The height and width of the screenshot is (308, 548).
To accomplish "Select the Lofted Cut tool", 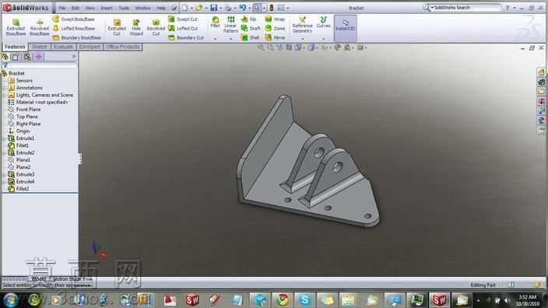I will [x=183, y=28].
